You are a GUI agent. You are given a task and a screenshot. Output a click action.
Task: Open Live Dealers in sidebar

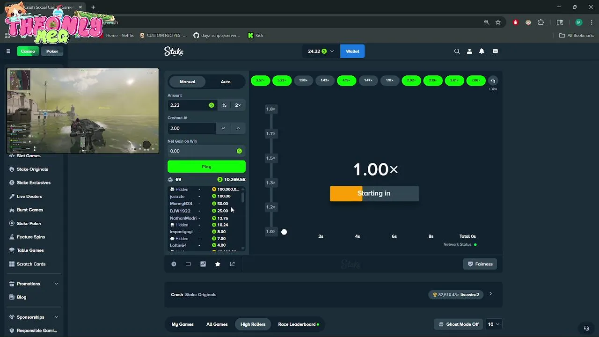(x=29, y=197)
